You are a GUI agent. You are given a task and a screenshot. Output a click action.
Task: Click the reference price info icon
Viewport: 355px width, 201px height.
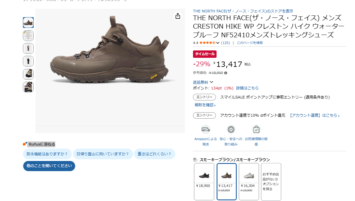(226, 73)
